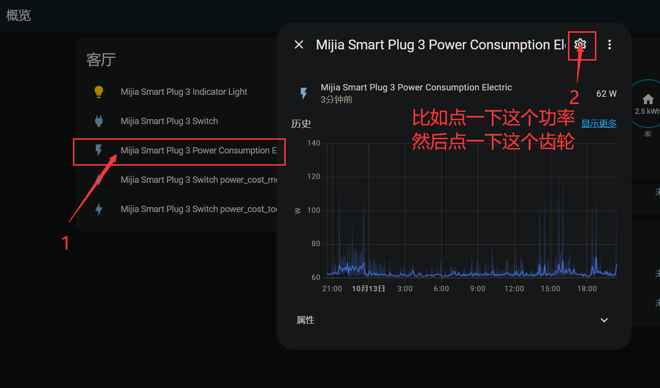Open Mijia Smart Plug 3 Power Consumption entry
Screen dimensions: 660x388
click(x=198, y=151)
